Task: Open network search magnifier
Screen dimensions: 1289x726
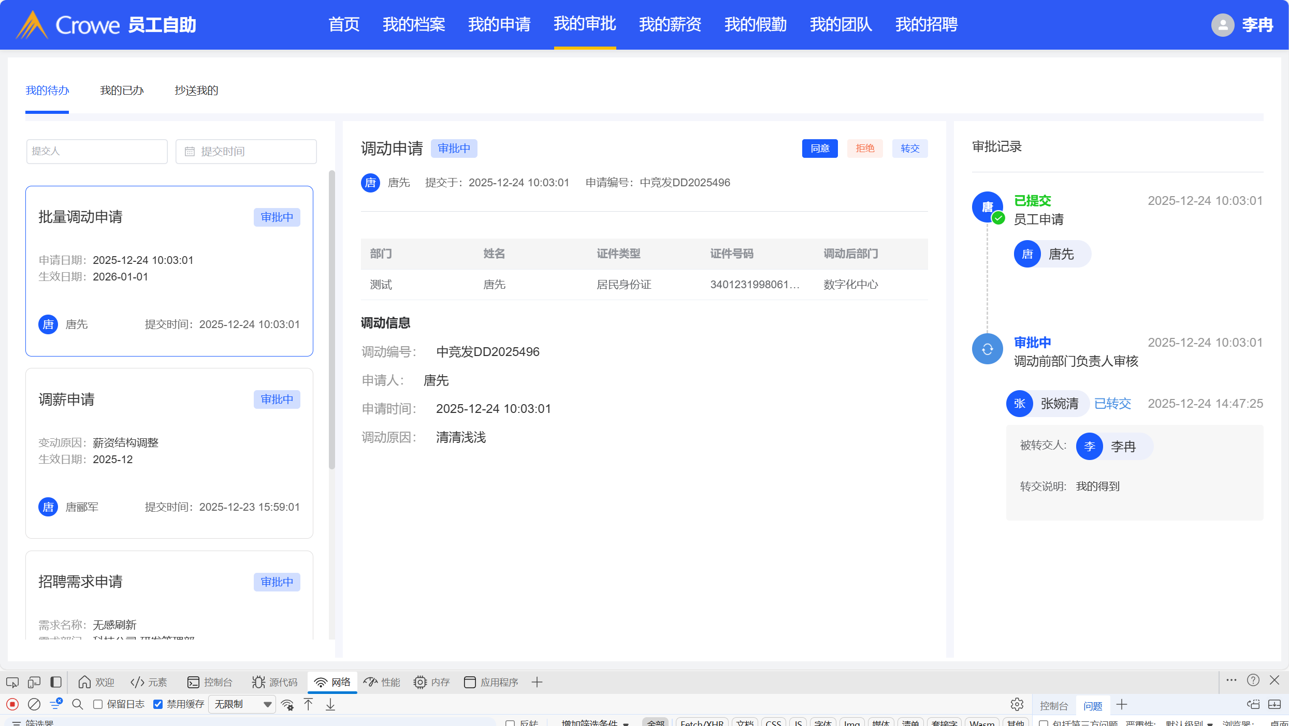Action: click(x=78, y=704)
